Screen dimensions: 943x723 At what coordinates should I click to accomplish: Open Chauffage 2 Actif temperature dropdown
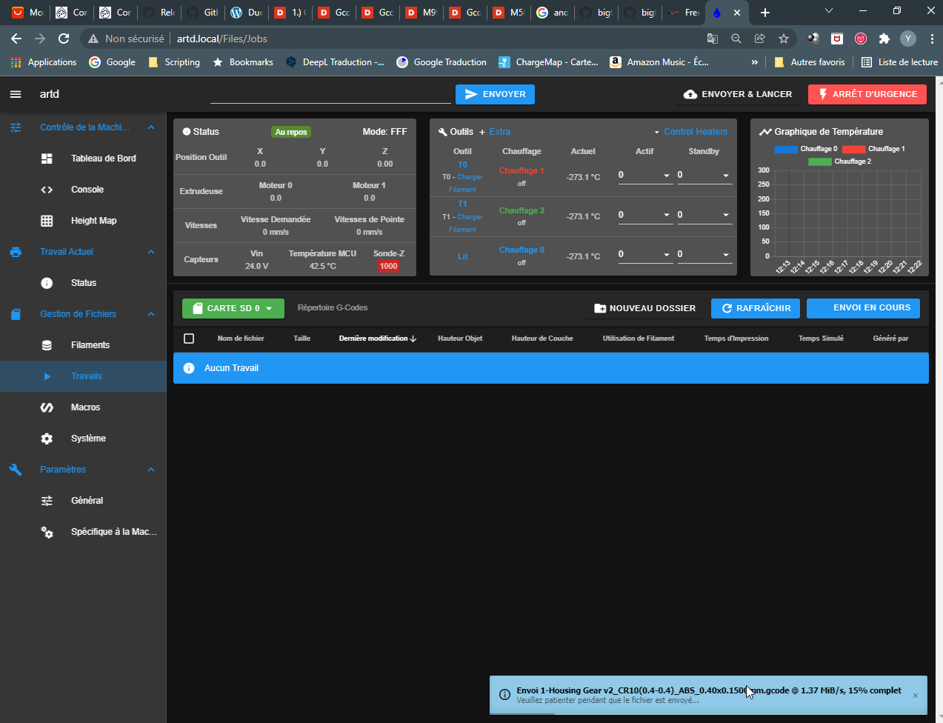(x=667, y=216)
